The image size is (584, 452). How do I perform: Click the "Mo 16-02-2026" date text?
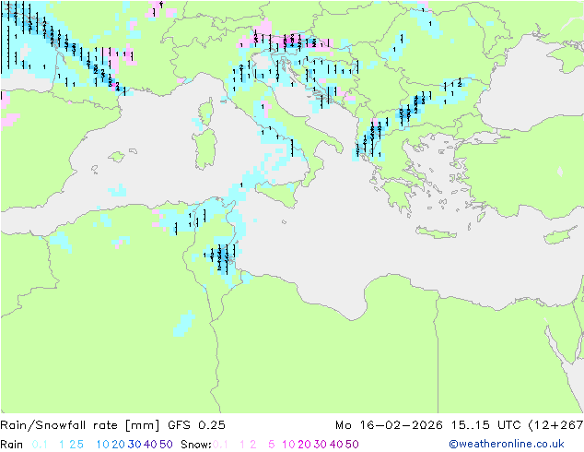(389, 425)
